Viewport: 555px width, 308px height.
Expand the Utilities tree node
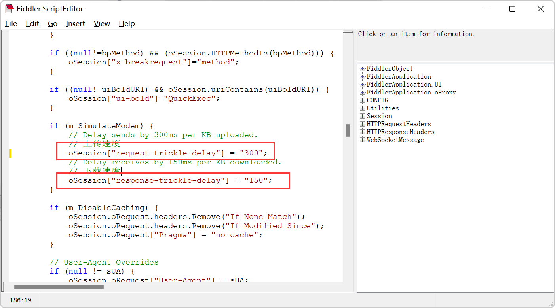[362, 108]
